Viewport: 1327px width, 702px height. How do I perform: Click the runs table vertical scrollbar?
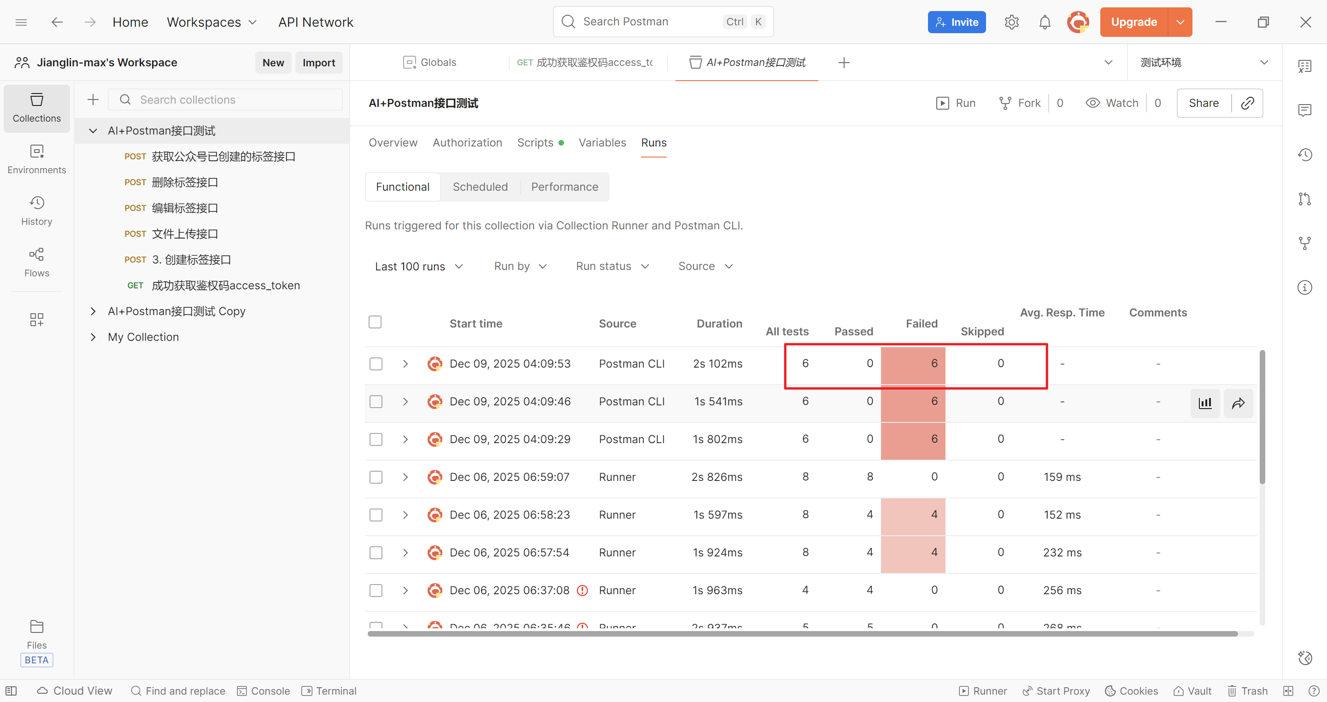(x=1262, y=417)
